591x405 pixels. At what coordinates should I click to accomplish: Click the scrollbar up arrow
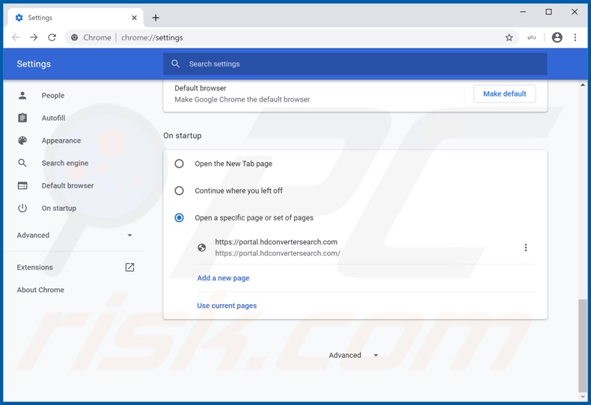click(583, 85)
